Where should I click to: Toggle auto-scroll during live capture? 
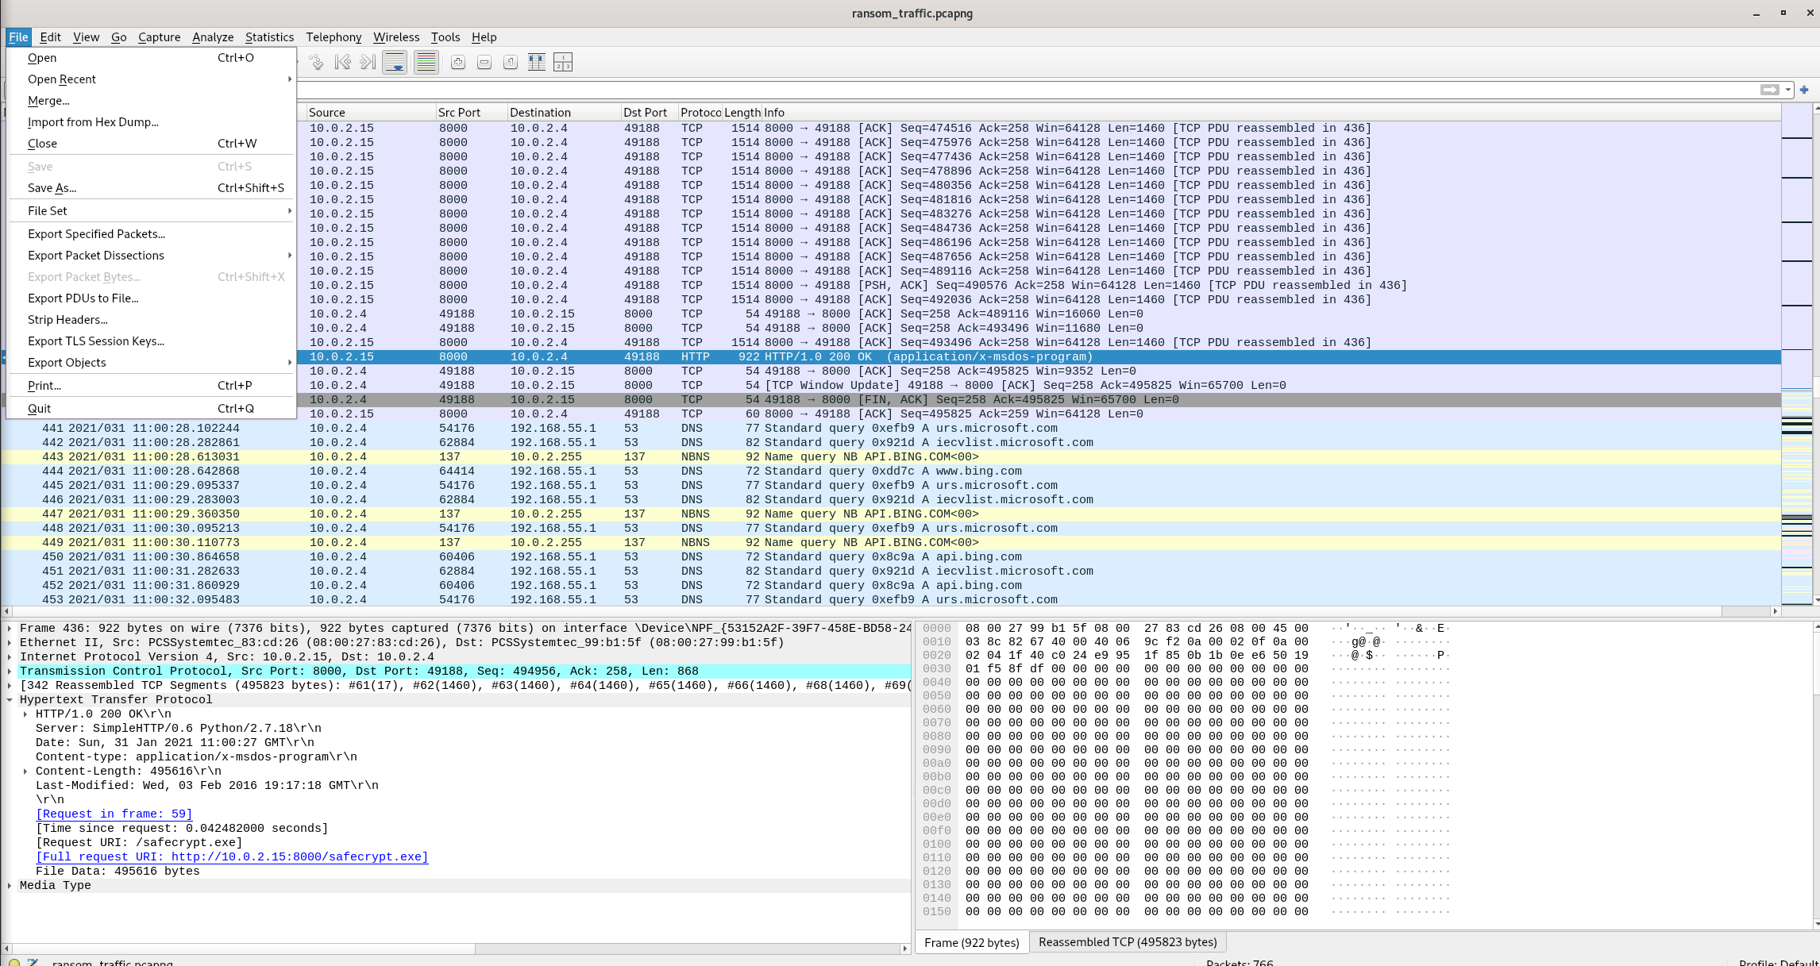395,62
